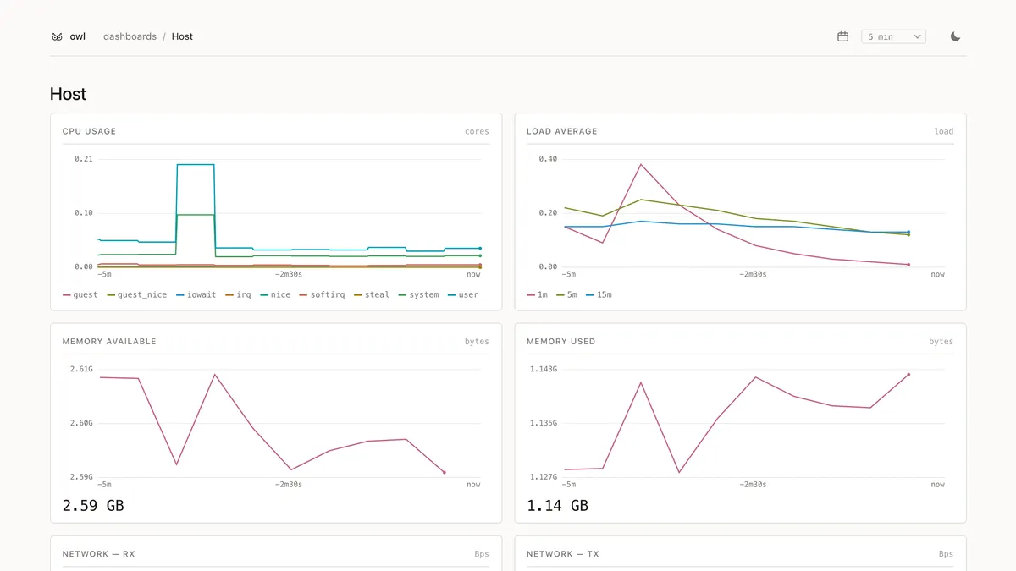Click the NETWORK — RX panel title
The width and height of the screenshot is (1016, 571).
98,554
